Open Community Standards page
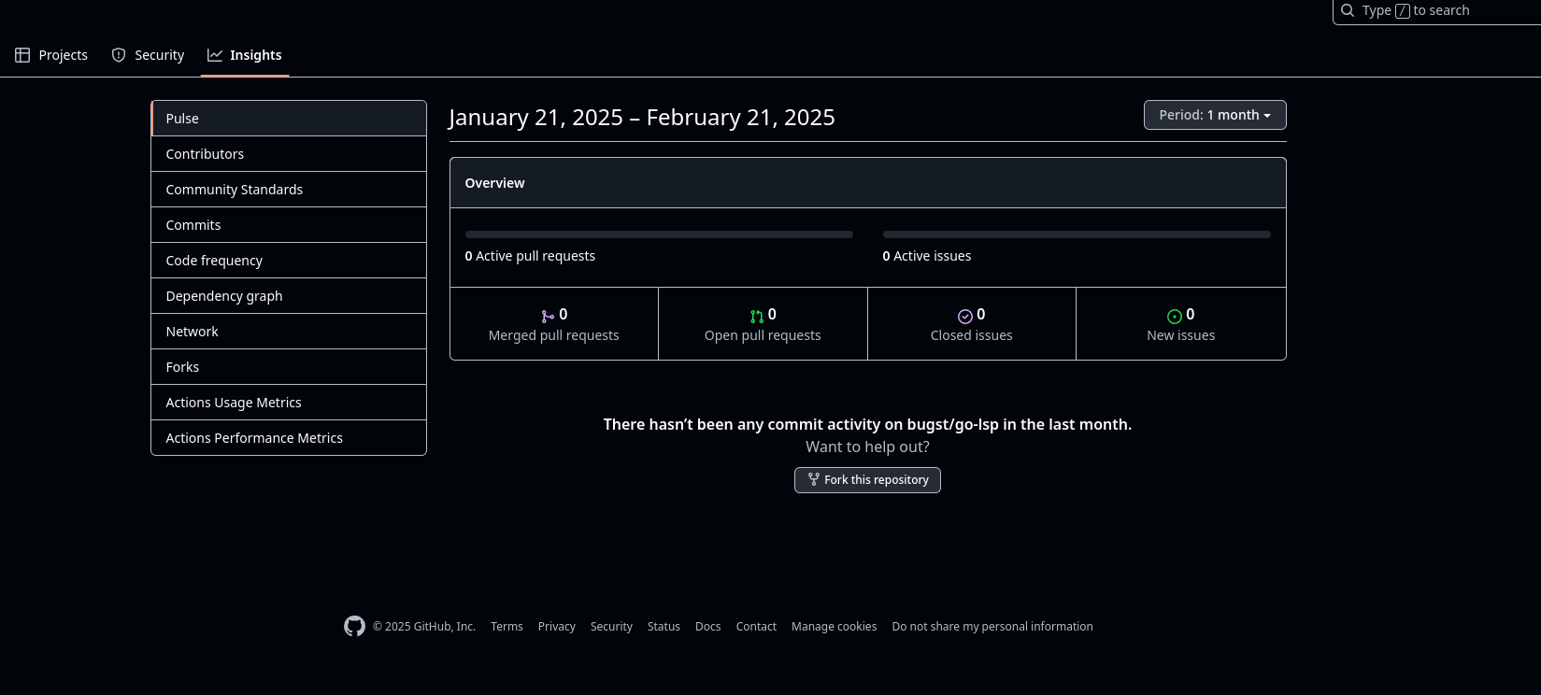This screenshot has height=695, width=1541. [289, 190]
